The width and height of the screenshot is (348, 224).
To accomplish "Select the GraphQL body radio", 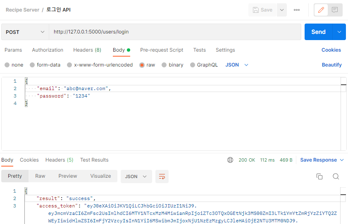I will pos(193,65).
